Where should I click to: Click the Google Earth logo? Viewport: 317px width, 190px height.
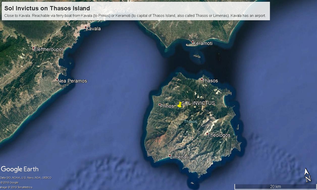click(x=20, y=169)
